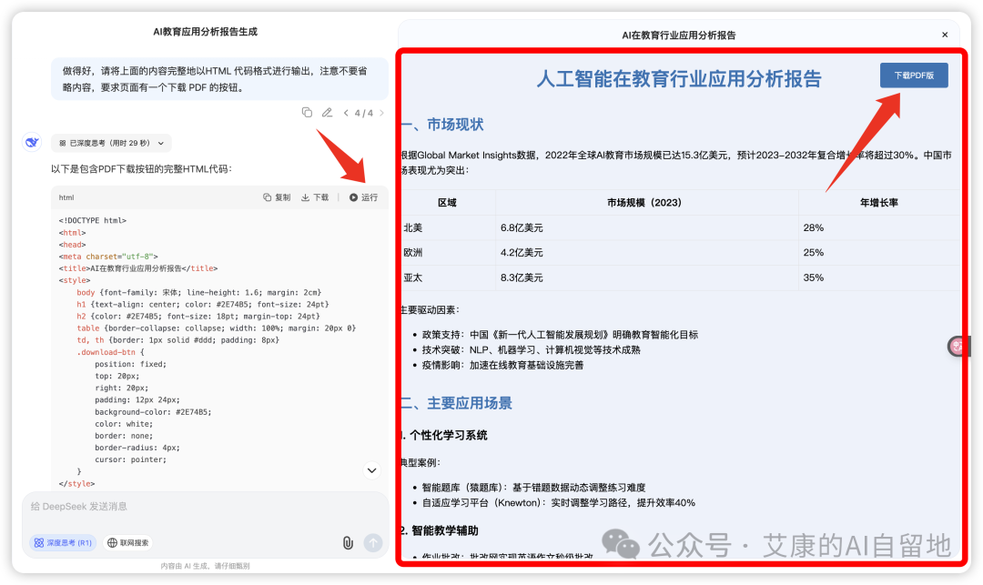Screen dimensions: 983x585
Task: Click the 区域 table header
Action: click(447, 203)
